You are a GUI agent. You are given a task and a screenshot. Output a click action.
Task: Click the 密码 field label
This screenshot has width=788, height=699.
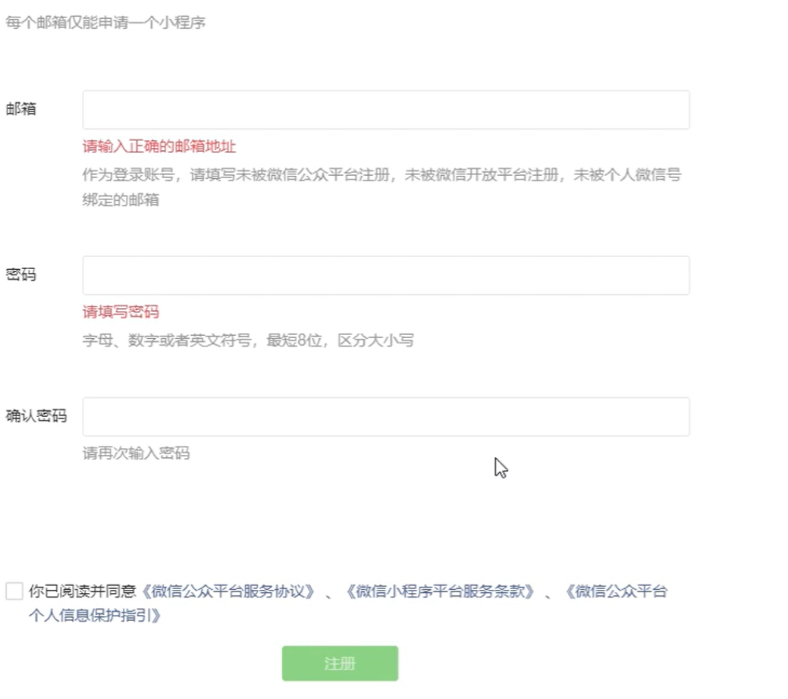tap(20, 274)
